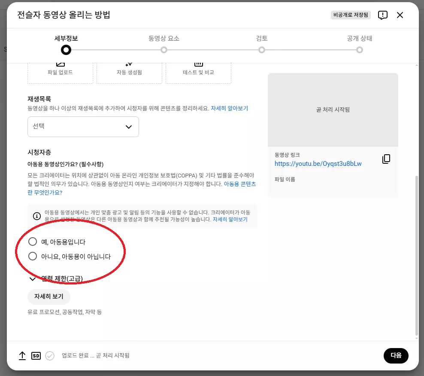Click the SD quality badge icon

tap(36, 356)
